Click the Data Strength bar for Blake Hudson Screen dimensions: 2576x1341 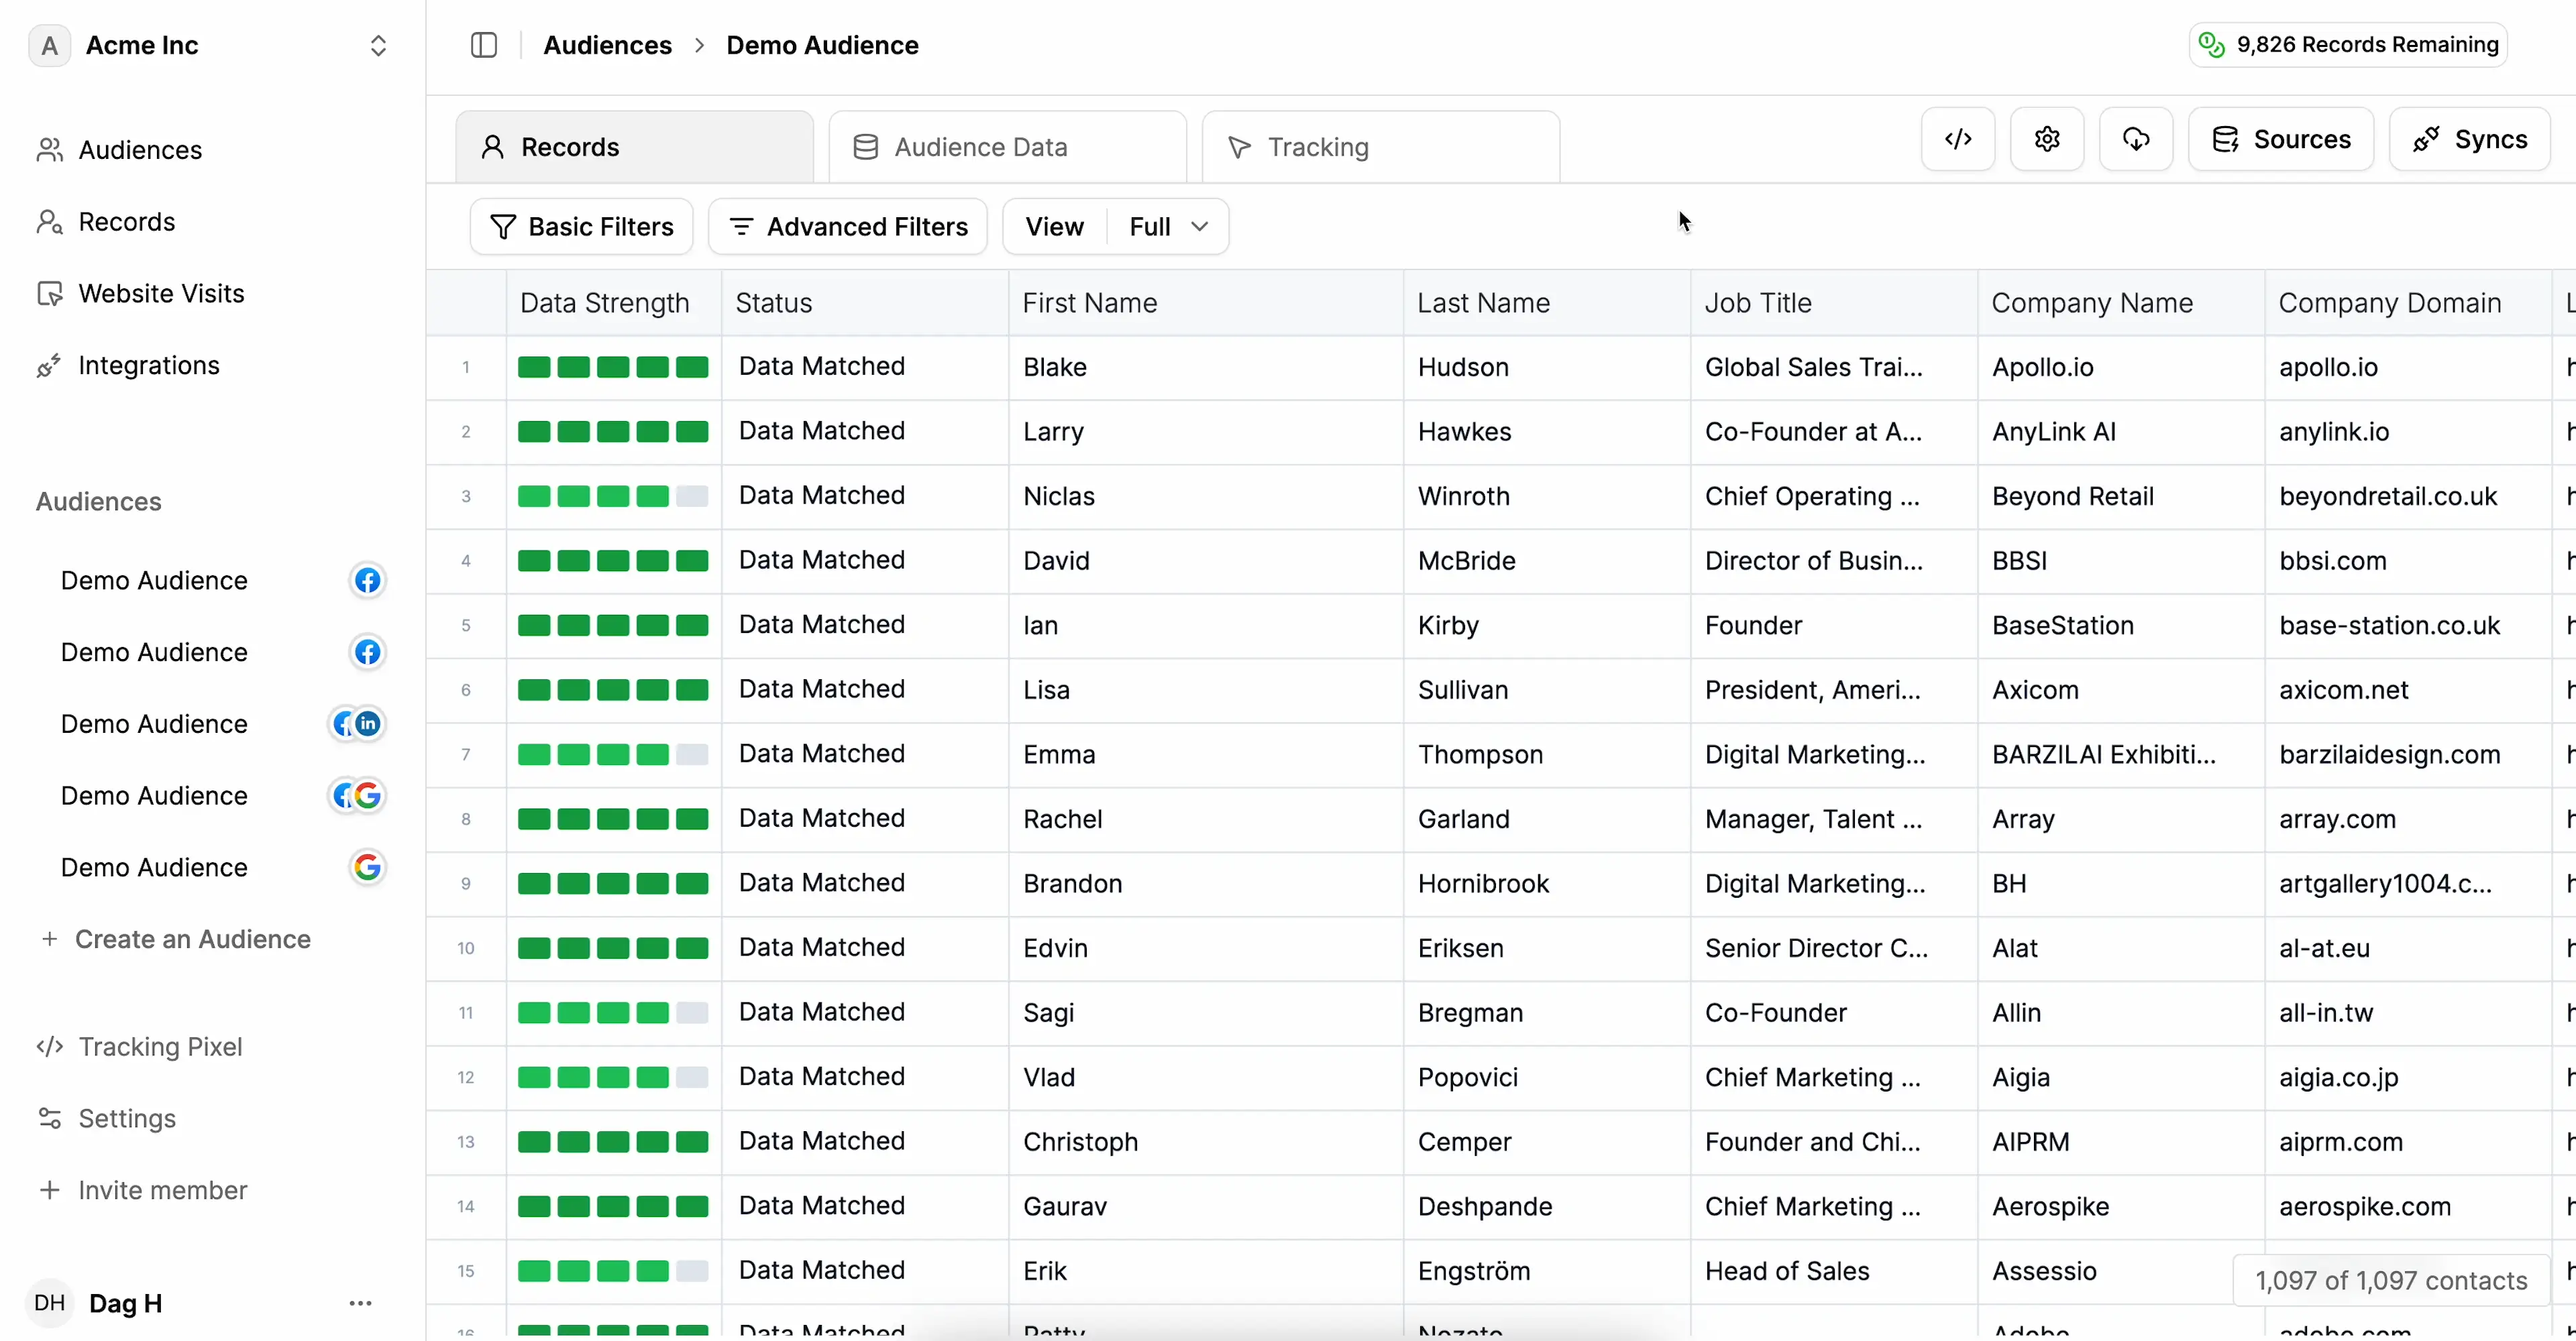[613, 367]
